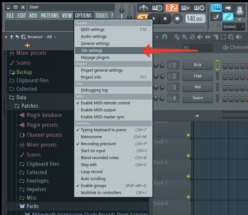
Task: Toggle Enable MIDI remote control
Action: coord(113,103)
